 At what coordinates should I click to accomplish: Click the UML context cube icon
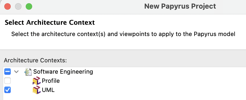[x=36, y=90]
